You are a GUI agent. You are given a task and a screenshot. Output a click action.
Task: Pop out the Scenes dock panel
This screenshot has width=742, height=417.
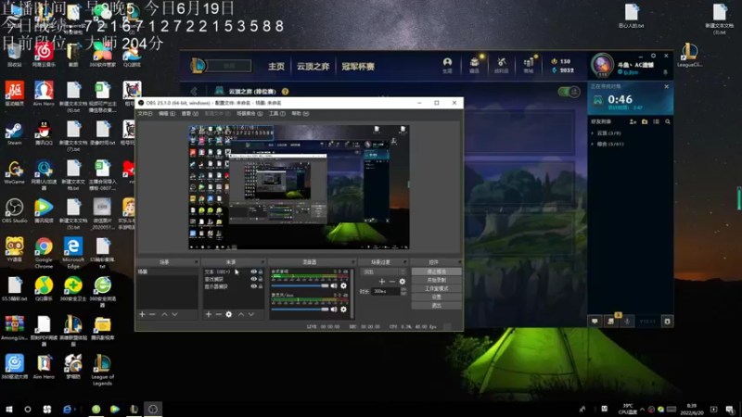196,261
